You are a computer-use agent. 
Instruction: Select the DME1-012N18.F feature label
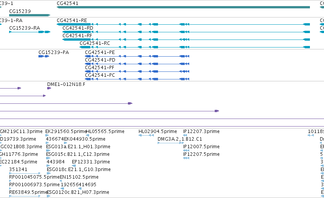click(66, 84)
